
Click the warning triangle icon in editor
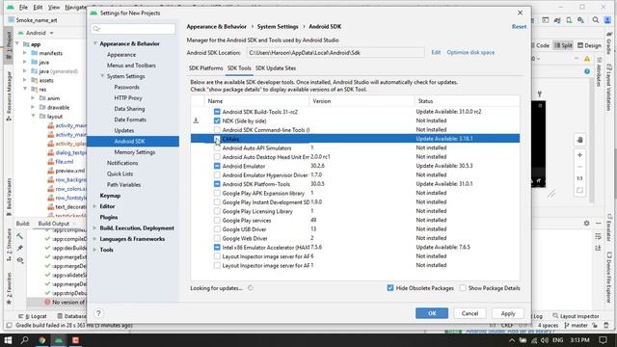(587, 59)
